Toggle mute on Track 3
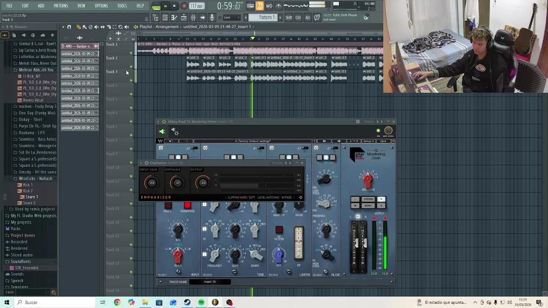The image size is (548, 308). pos(131,80)
